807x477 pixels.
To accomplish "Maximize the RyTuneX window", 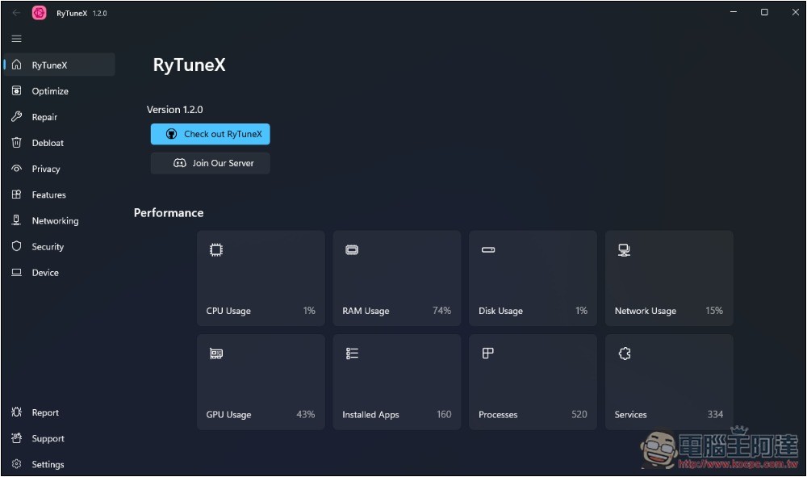I will 764,12.
